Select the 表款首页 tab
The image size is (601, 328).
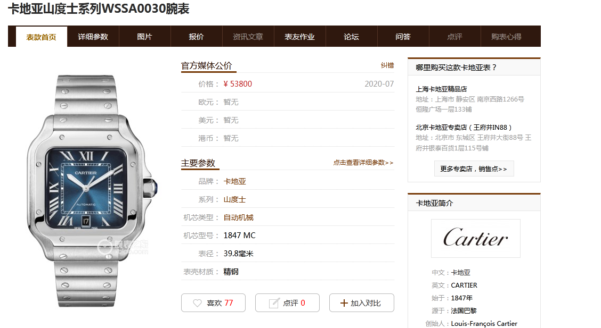click(x=42, y=37)
